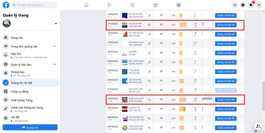Click link type icon of 13/05/2020 post
This screenshot has height=133, width=265.
(149, 43)
